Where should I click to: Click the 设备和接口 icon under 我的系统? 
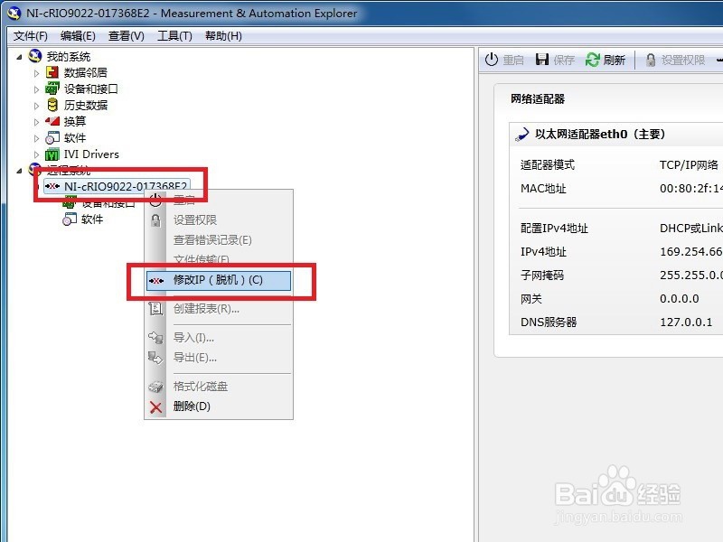pos(52,89)
